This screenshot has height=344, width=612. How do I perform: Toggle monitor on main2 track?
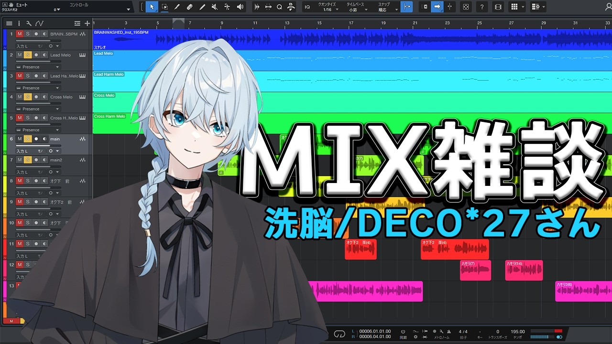[x=44, y=160]
